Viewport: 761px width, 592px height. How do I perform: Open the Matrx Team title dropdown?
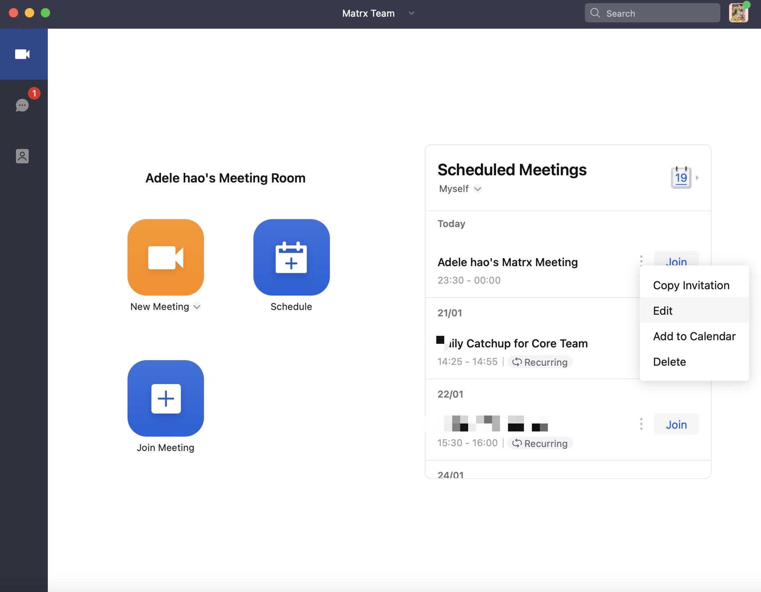tap(412, 13)
